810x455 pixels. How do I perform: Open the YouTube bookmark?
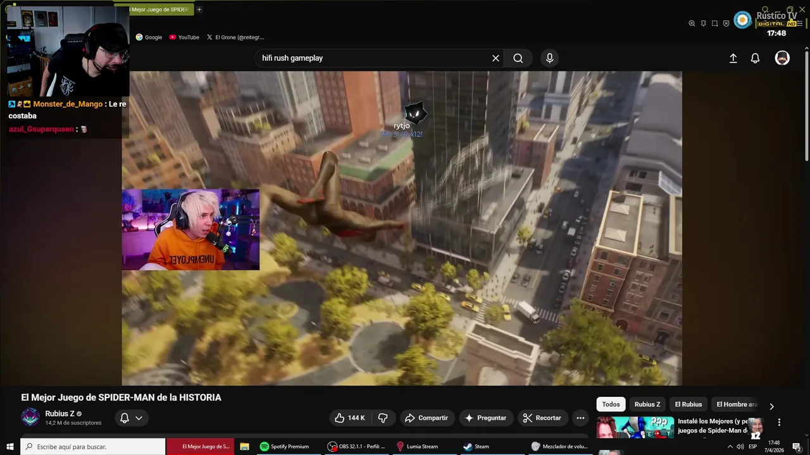tap(184, 37)
